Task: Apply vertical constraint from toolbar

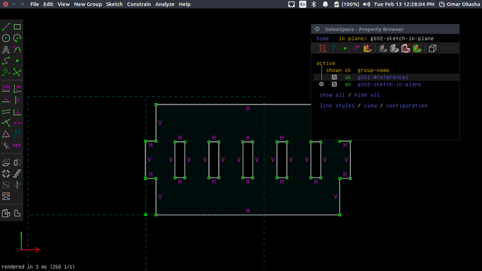Action: point(17,100)
